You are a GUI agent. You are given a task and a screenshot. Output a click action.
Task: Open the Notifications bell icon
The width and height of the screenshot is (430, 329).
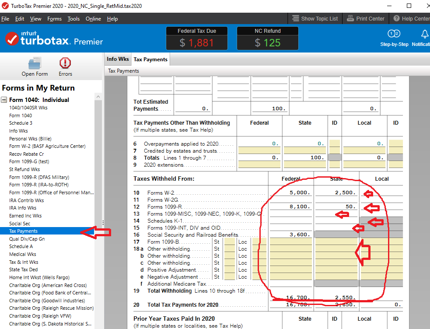(x=424, y=34)
